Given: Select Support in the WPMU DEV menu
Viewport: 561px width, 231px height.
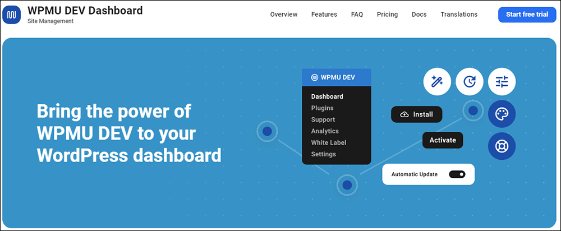Looking at the screenshot, I should [323, 119].
